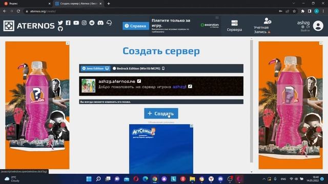Viewport: 328px width, 184px height.
Task: Open tab search dropdown arrow
Action: 294,4
